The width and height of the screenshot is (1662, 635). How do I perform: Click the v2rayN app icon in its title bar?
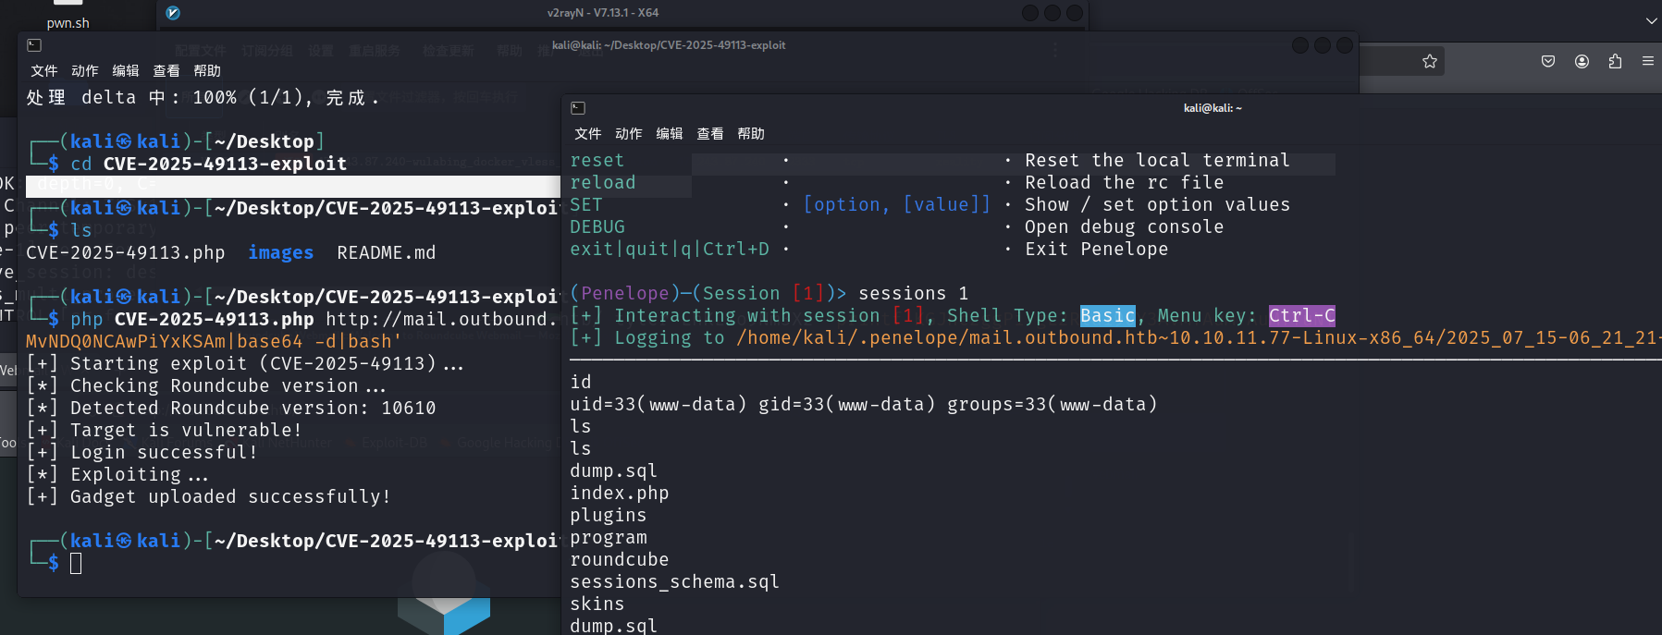coord(173,13)
